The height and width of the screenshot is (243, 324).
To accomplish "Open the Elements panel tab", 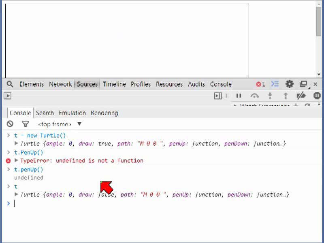I will click(x=32, y=84).
